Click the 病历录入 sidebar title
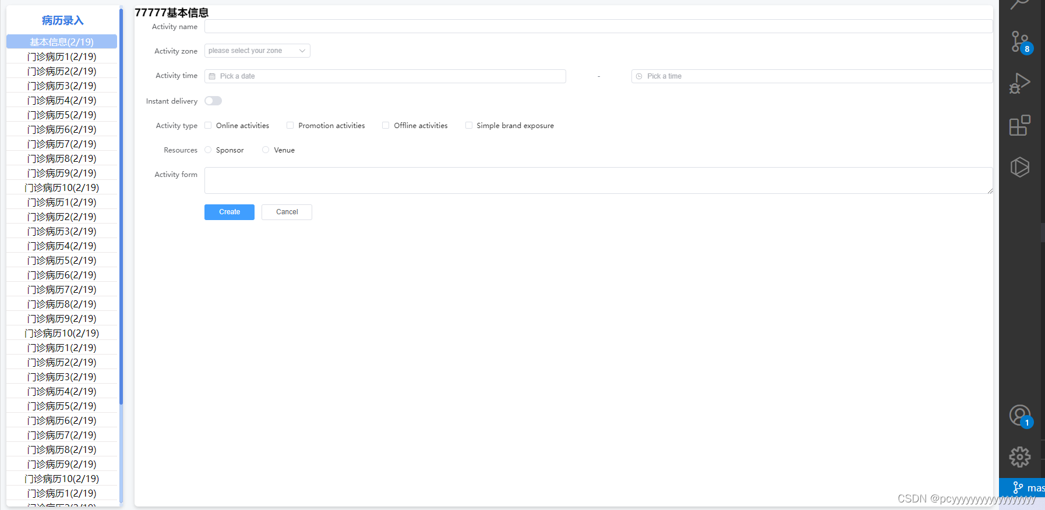The width and height of the screenshot is (1045, 510). (x=63, y=20)
